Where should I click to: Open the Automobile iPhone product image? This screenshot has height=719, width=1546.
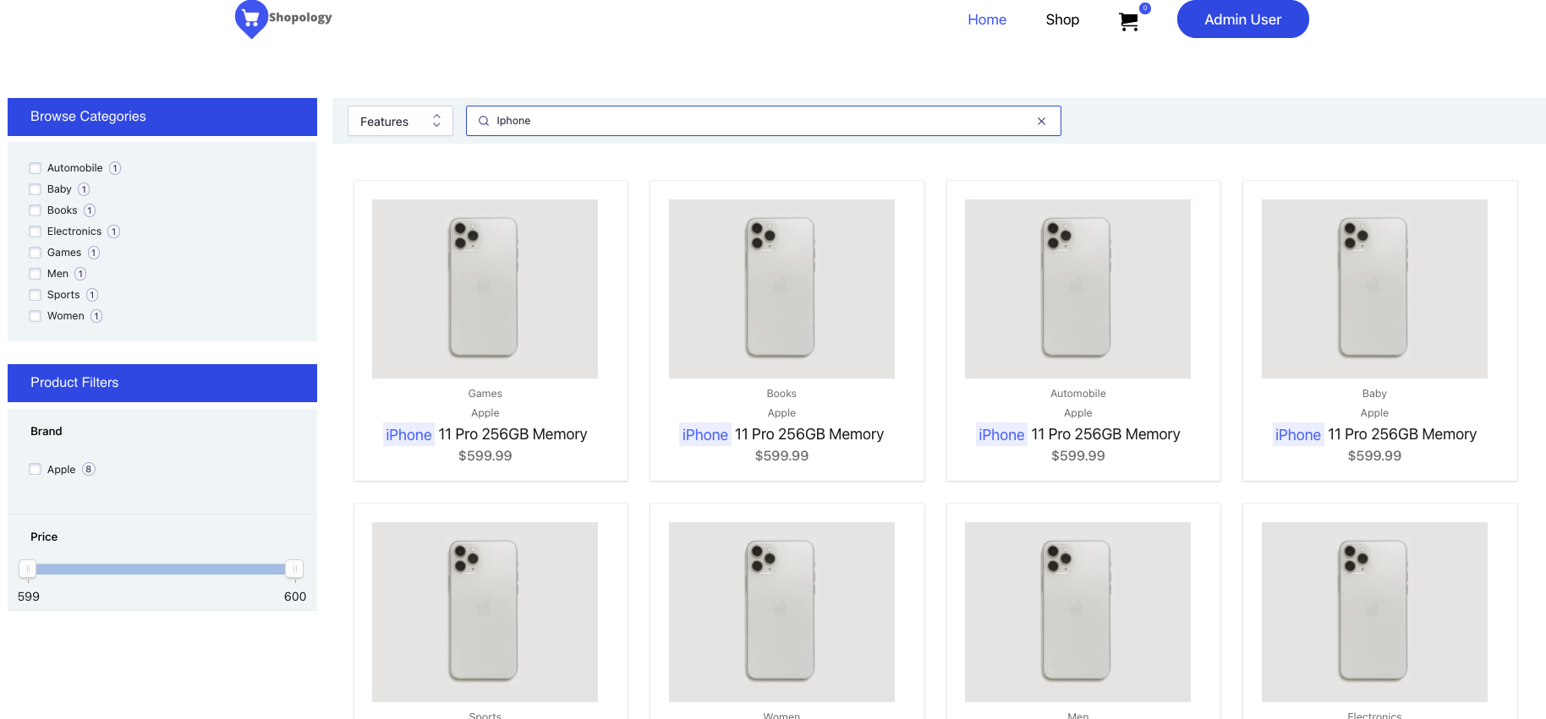tap(1077, 289)
